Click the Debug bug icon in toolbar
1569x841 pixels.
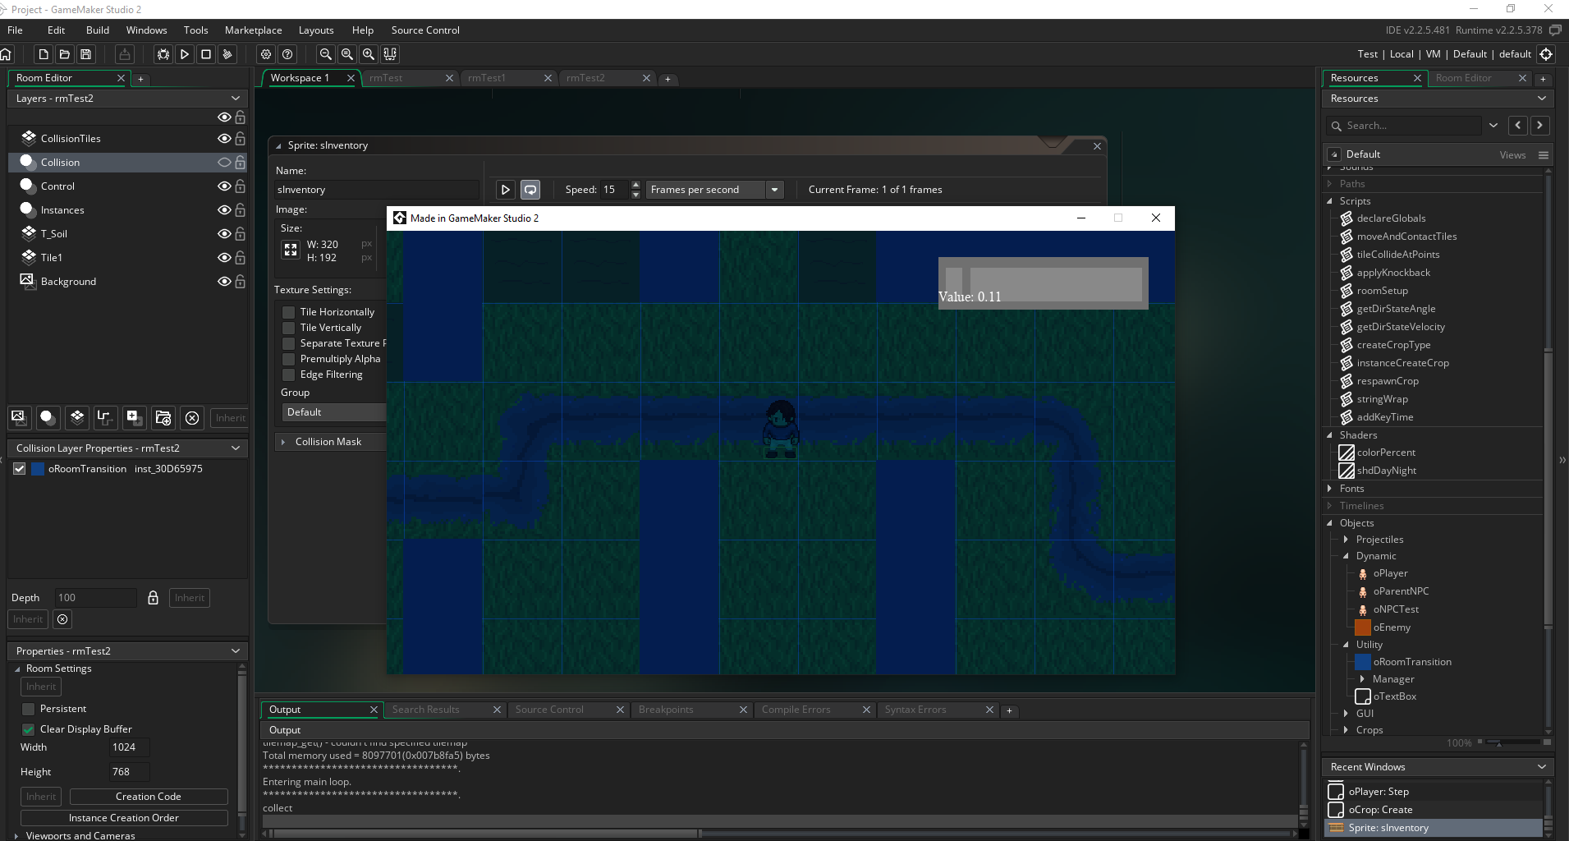click(163, 54)
